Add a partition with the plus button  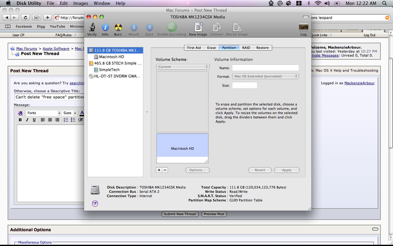[x=159, y=170]
